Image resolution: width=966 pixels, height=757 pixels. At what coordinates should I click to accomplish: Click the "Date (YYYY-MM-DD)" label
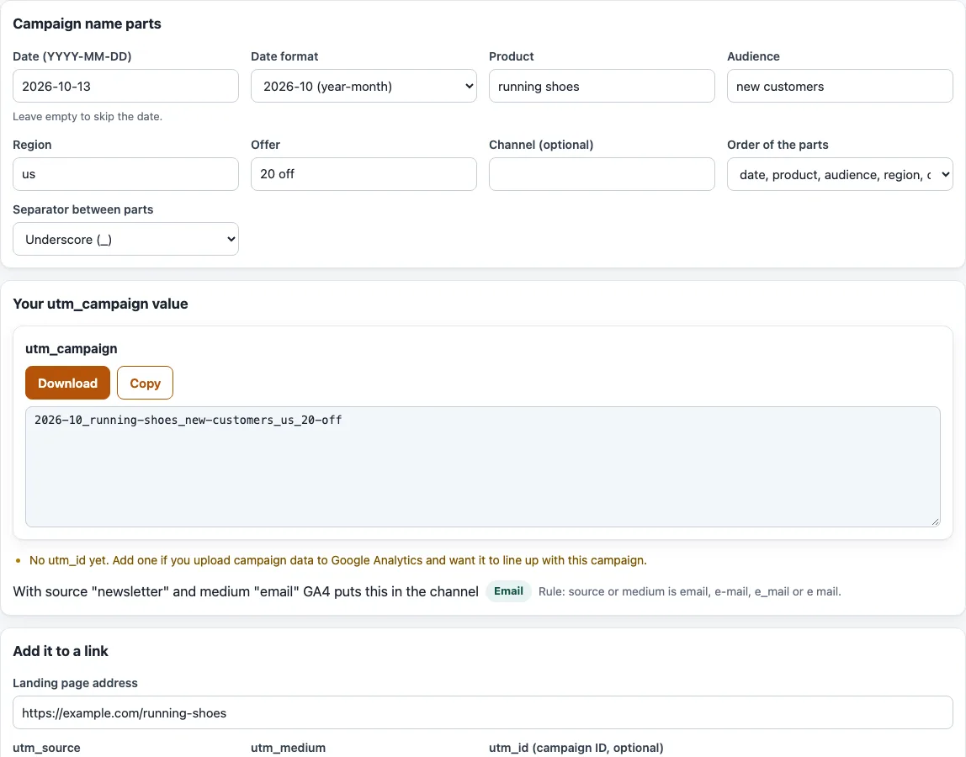click(72, 56)
